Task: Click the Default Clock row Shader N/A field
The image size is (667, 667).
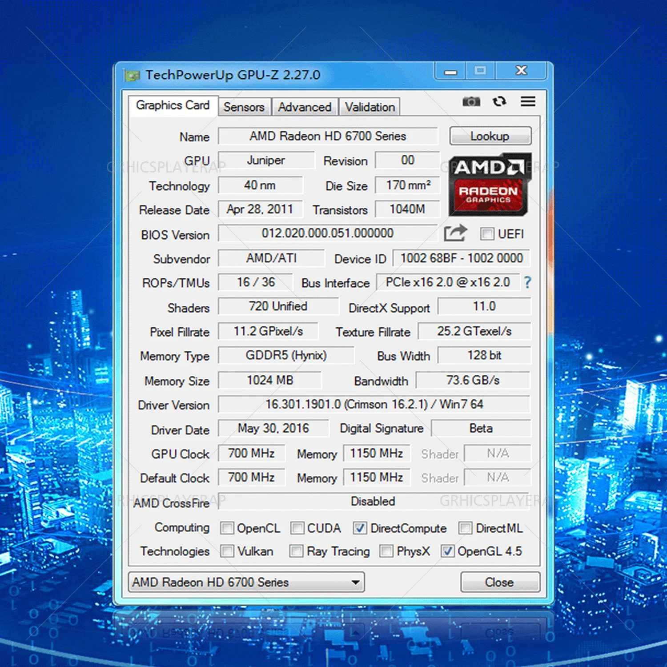Action: coord(498,477)
